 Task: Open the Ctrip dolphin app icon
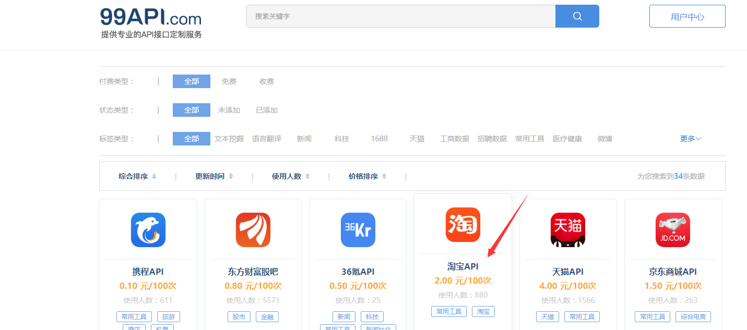click(148, 230)
